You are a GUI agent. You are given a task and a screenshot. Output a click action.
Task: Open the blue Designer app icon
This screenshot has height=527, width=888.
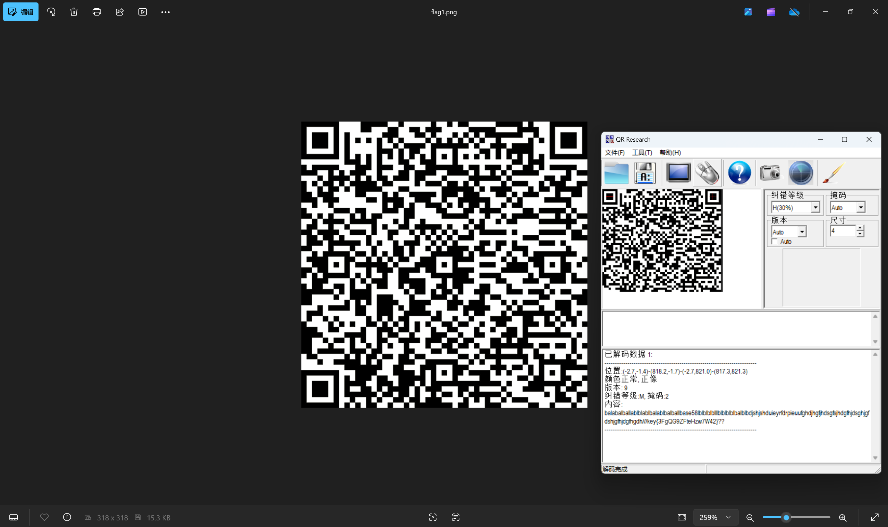pos(748,12)
